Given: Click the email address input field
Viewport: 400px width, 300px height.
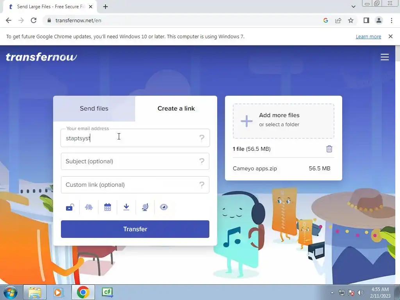Looking at the screenshot, I should 135,138.
